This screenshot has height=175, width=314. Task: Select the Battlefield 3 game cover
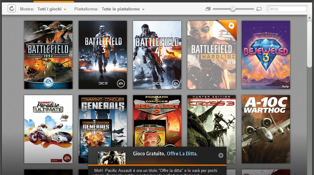click(103, 55)
